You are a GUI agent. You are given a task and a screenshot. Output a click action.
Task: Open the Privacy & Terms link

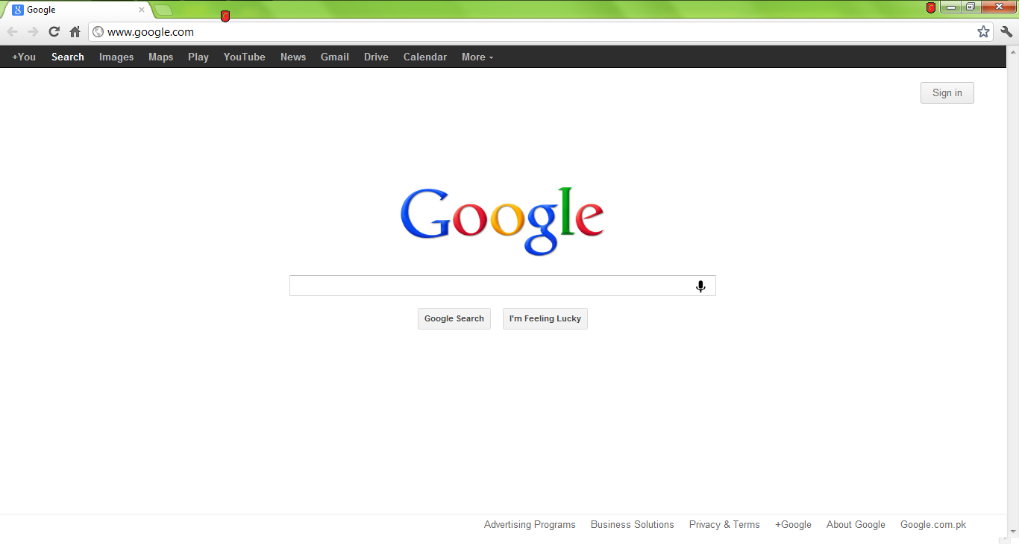(724, 524)
